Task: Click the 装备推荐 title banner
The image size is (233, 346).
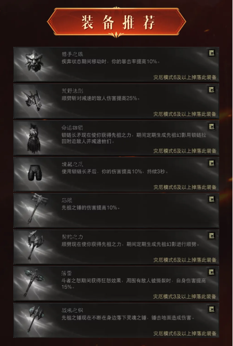Action: click(116, 22)
